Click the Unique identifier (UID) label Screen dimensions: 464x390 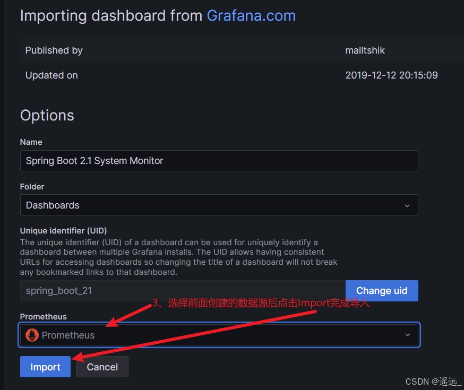point(63,231)
